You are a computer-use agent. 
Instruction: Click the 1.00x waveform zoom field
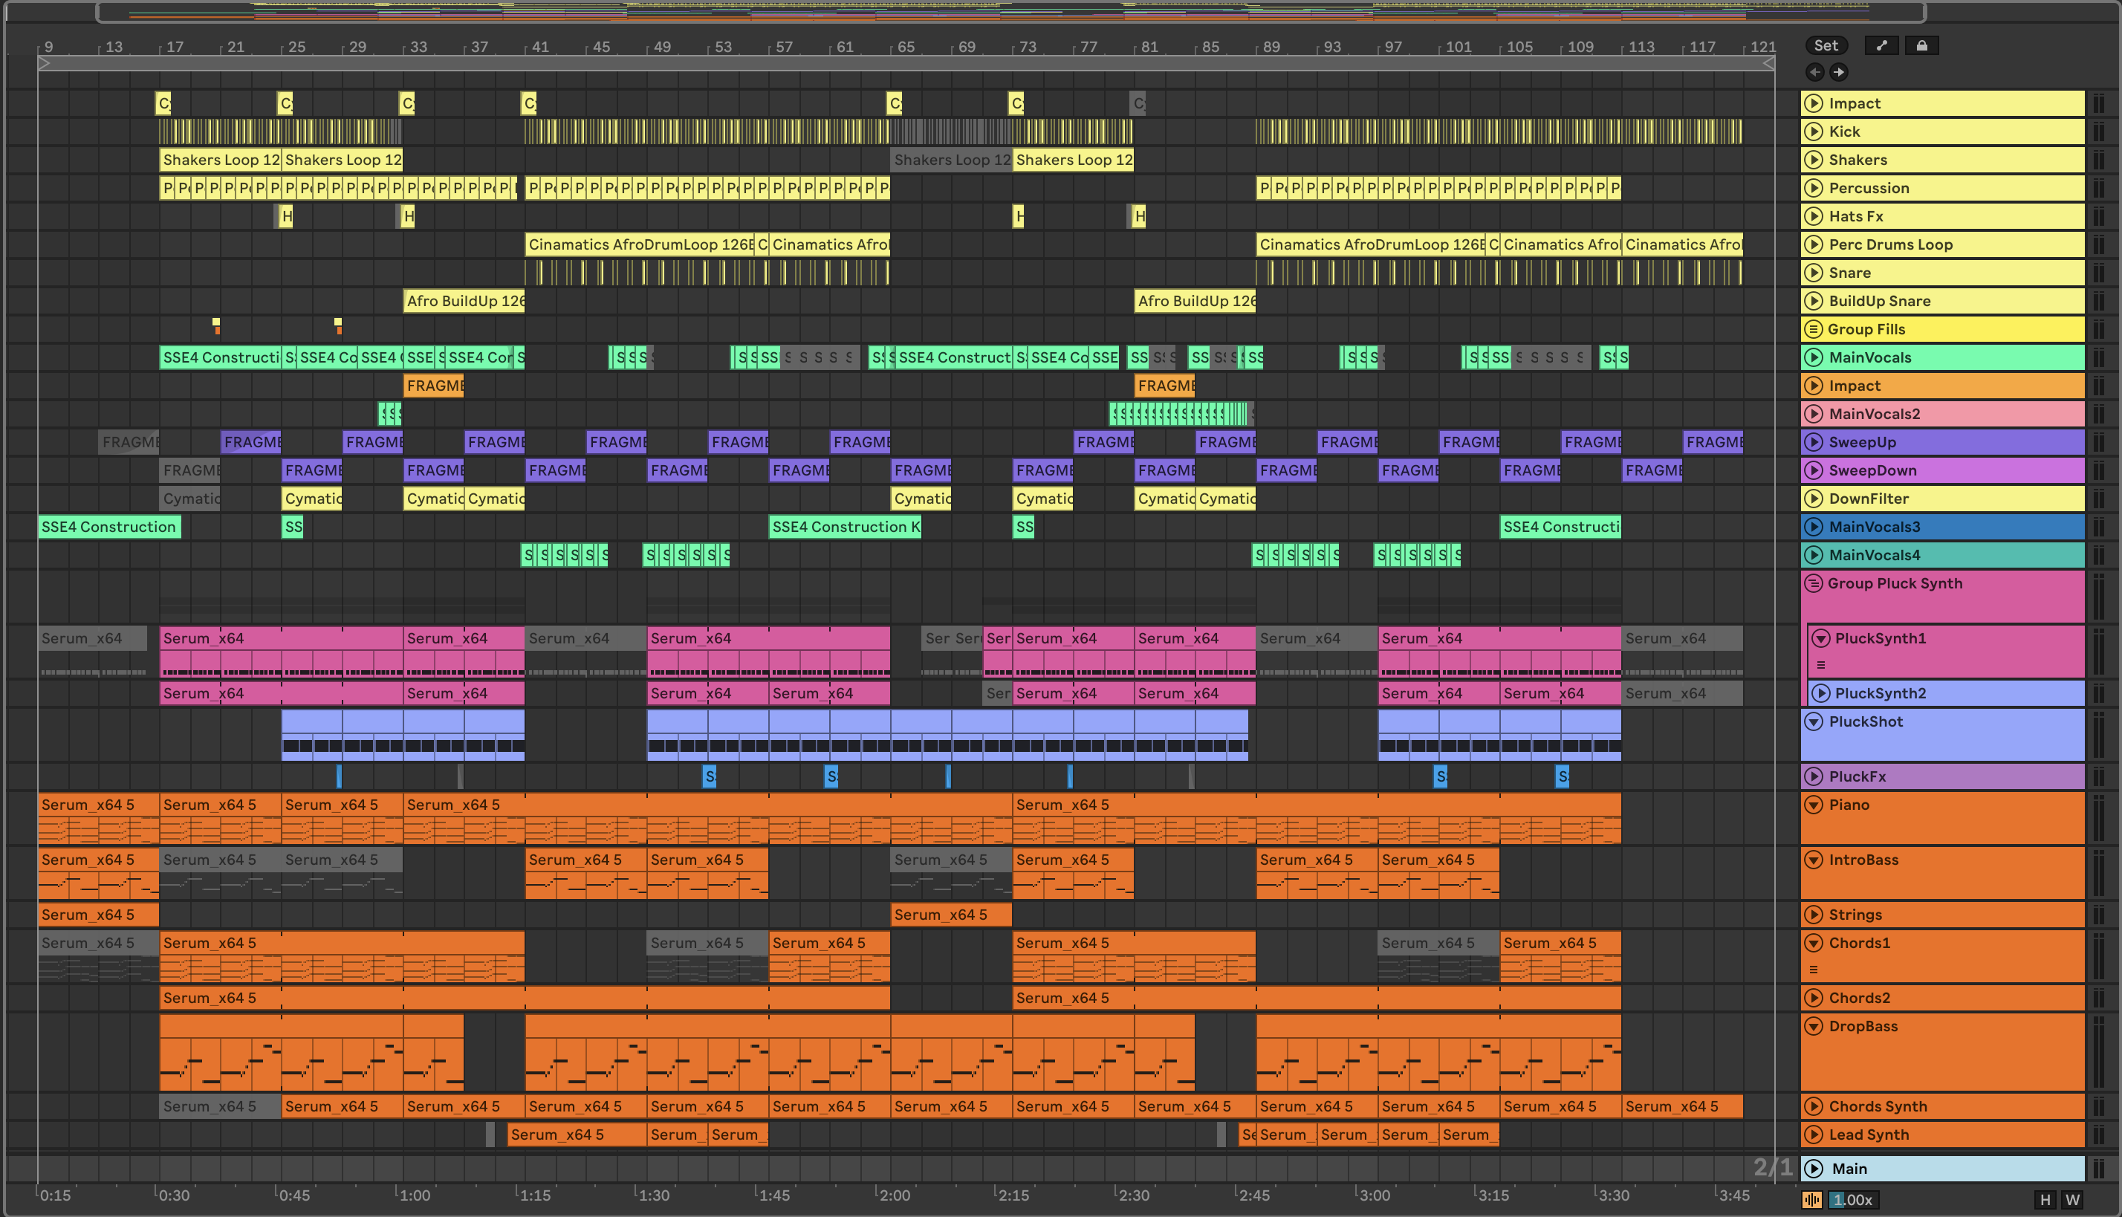[x=1853, y=1201]
